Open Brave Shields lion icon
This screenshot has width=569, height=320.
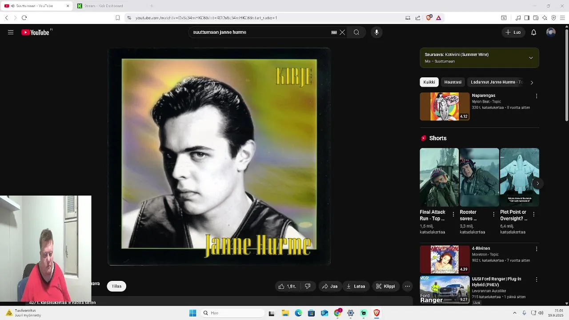[x=429, y=18]
